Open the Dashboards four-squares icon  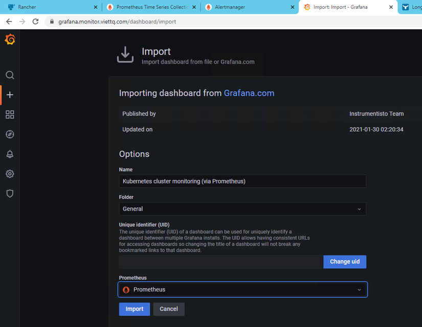(x=10, y=114)
